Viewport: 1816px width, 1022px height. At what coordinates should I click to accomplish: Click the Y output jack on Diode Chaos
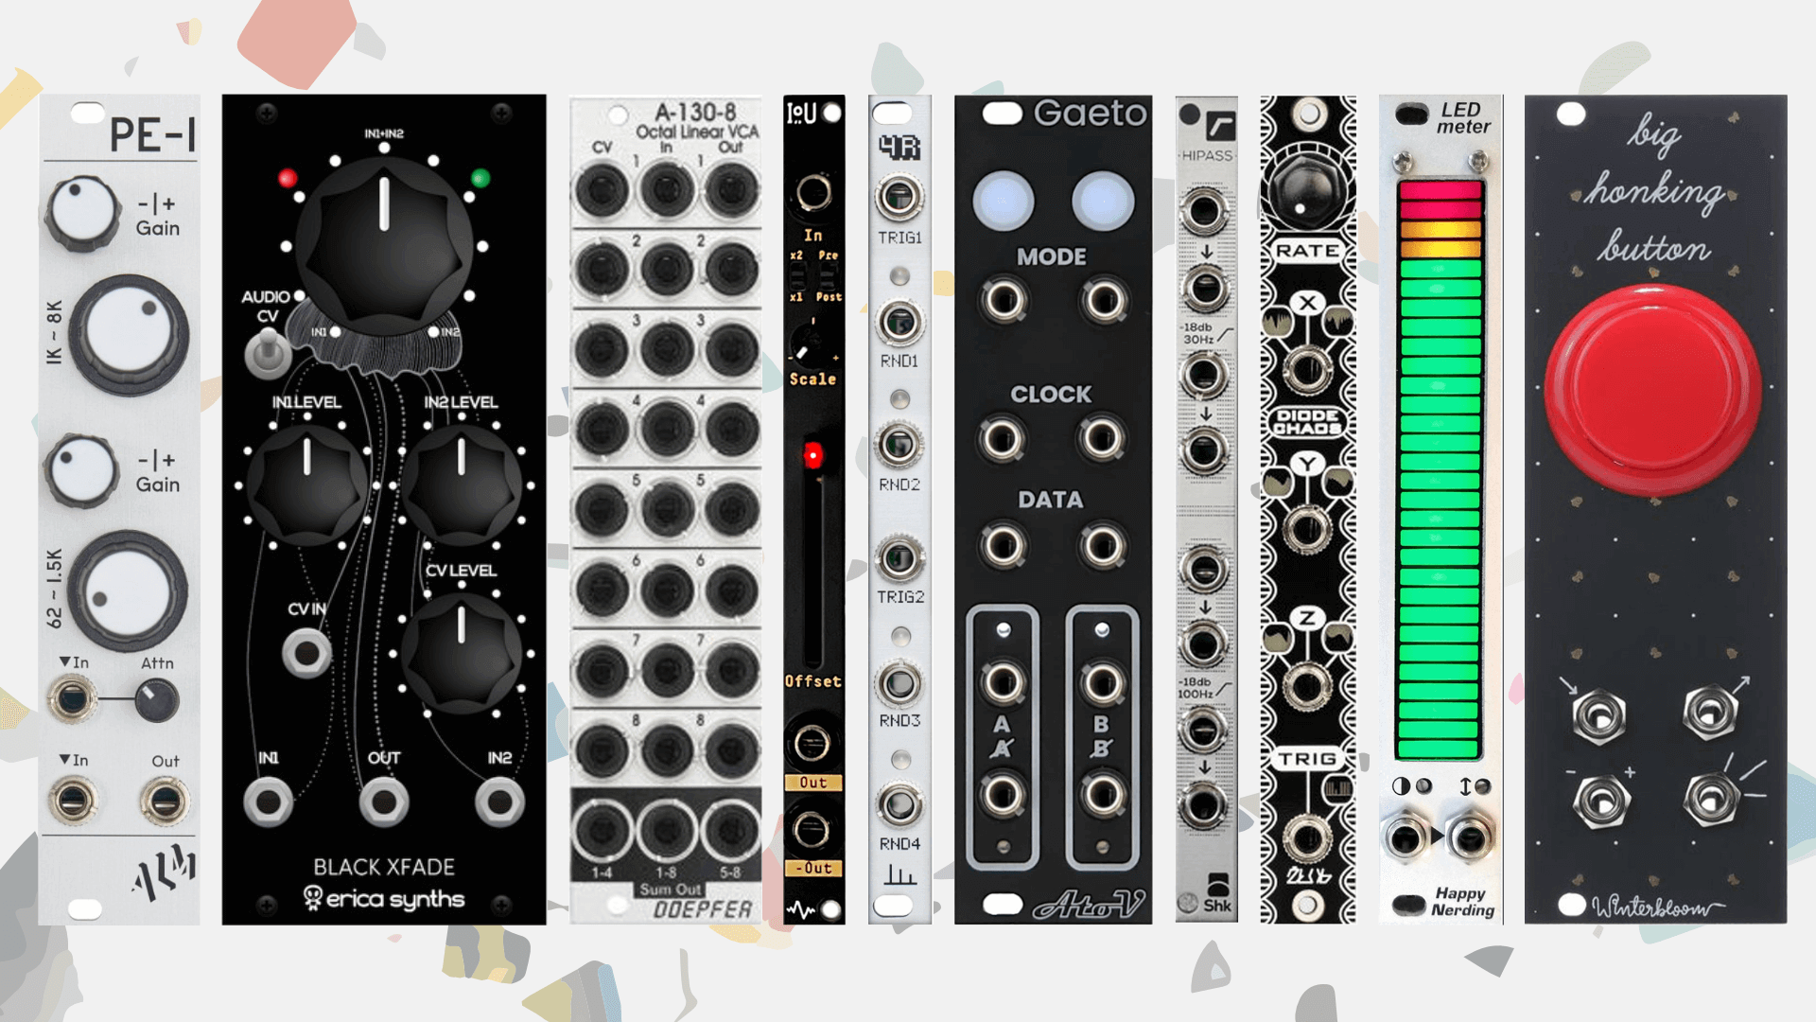click(1307, 528)
